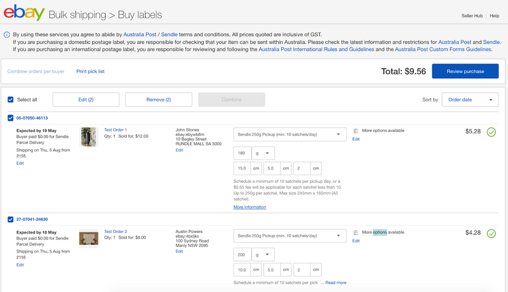Uncheck order 05-07050-46113 checkbox

(11, 118)
